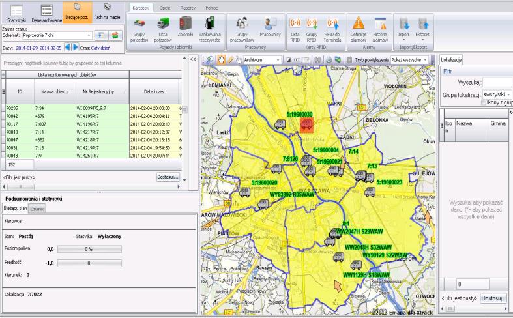Open Lista RFID
Screen dimensions: 513x318
(295, 30)
